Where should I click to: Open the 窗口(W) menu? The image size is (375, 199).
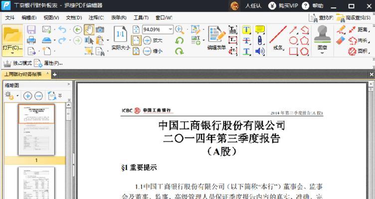[164, 17]
